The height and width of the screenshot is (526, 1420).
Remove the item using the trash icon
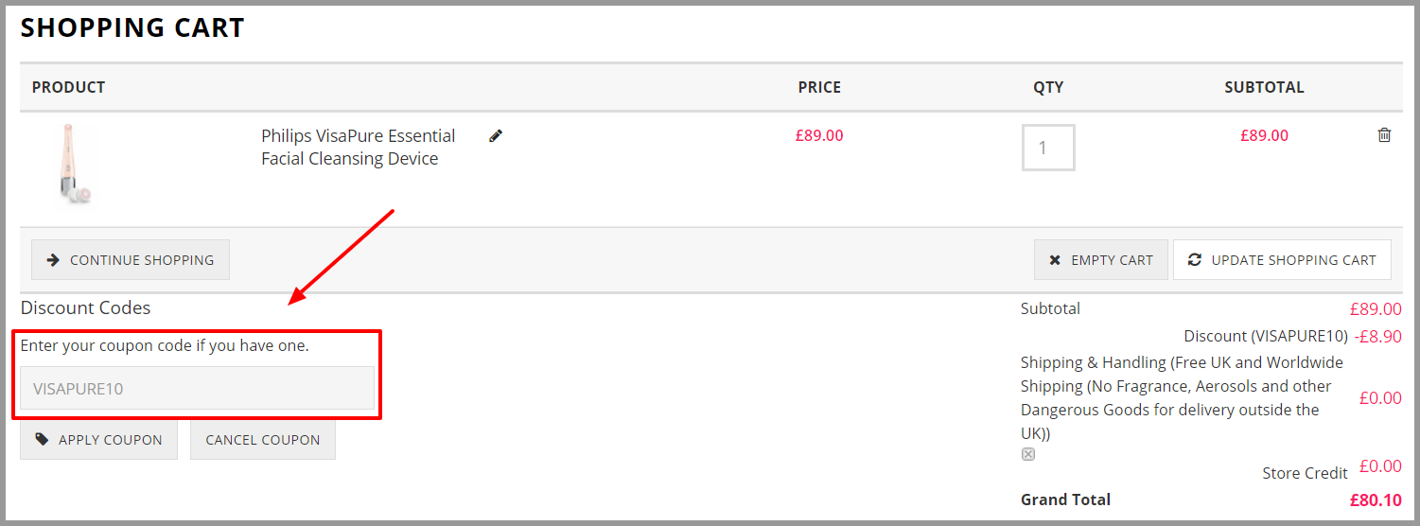(x=1384, y=135)
